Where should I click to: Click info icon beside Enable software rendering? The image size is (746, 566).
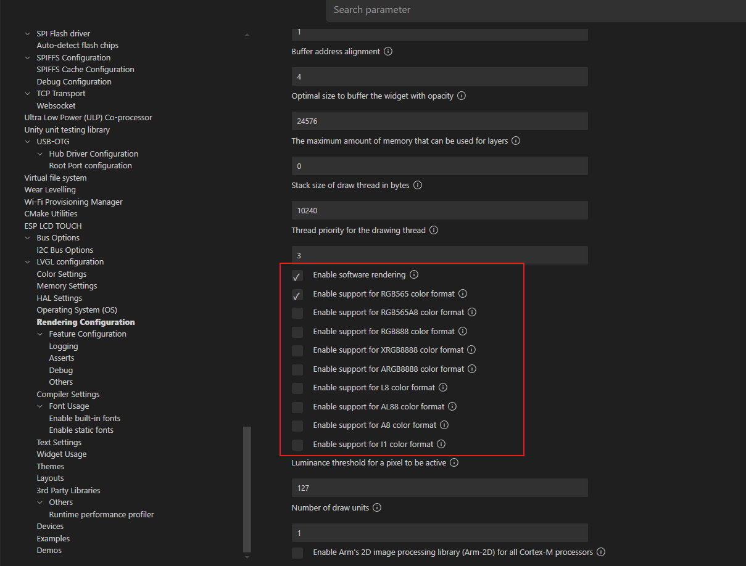coord(414,275)
